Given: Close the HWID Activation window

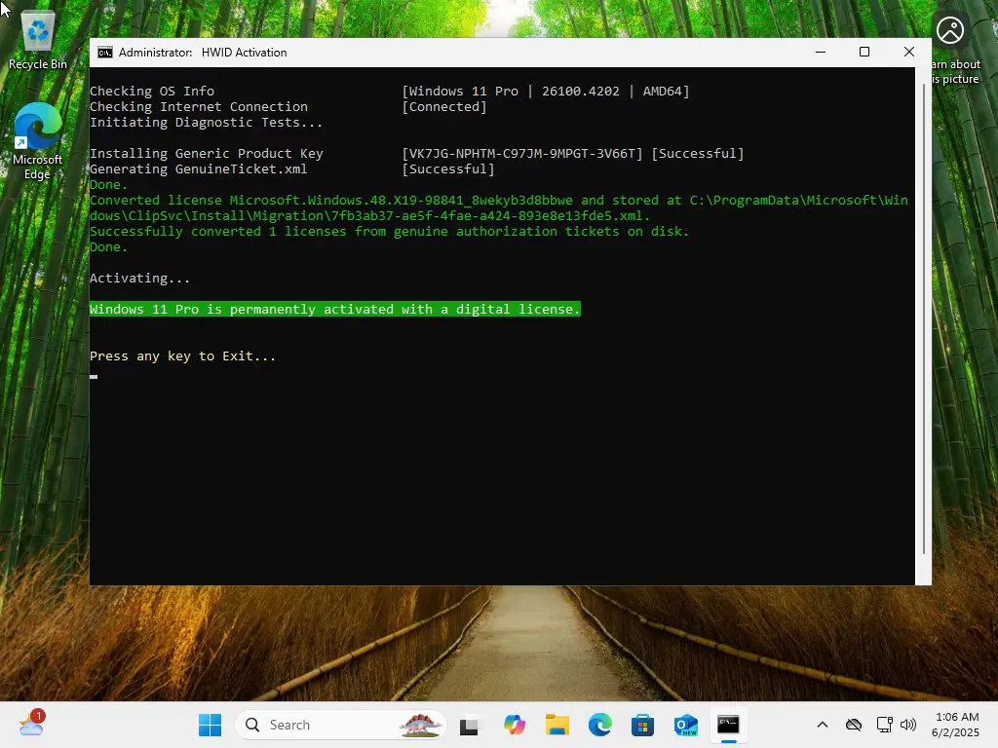Looking at the screenshot, I should point(909,53).
